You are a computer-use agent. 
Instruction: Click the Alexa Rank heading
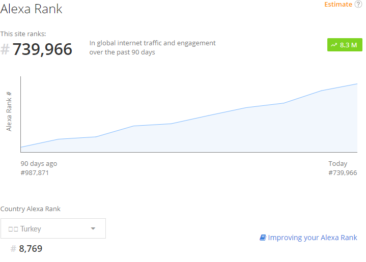pos(32,9)
